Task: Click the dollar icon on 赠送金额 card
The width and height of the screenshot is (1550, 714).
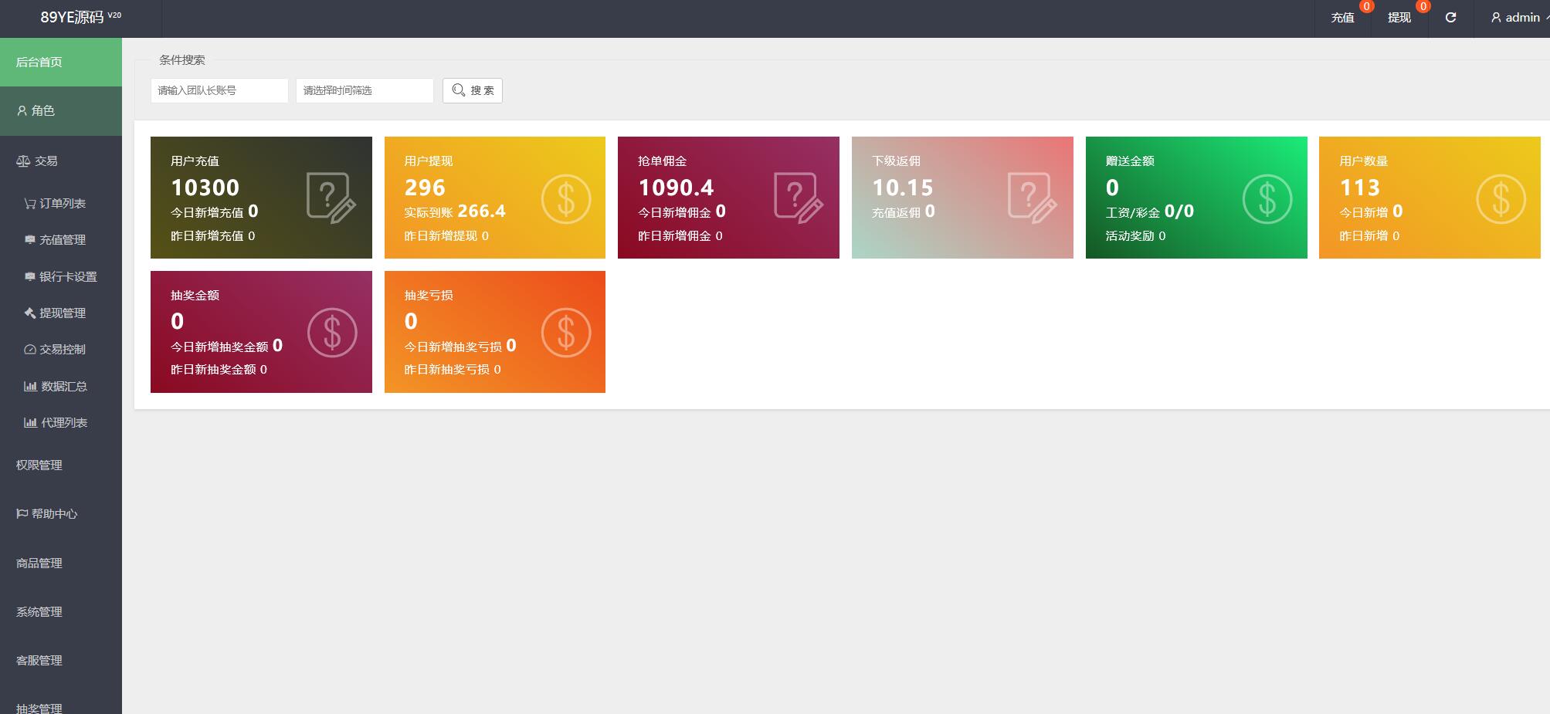Action: point(1267,199)
